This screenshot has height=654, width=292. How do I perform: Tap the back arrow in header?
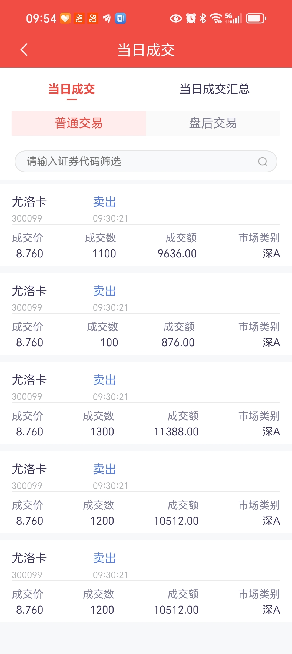(x=24, y=50)
